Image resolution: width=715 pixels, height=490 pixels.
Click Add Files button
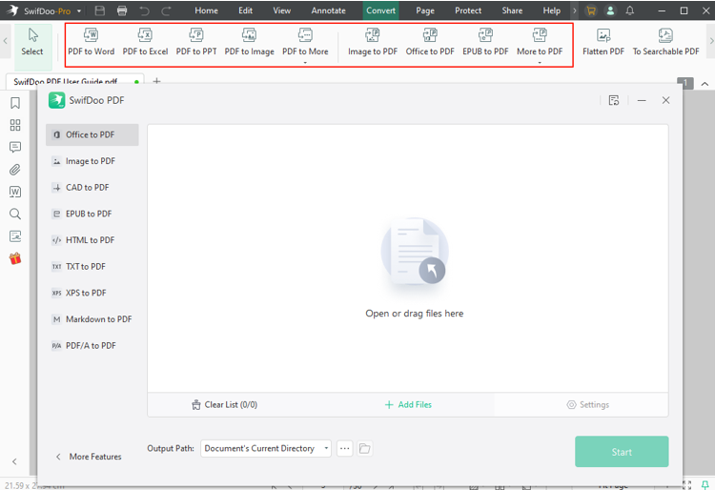408,405
